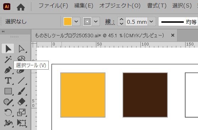Select the Lasso tool
198x130 pixels.
tap(21, 59)
